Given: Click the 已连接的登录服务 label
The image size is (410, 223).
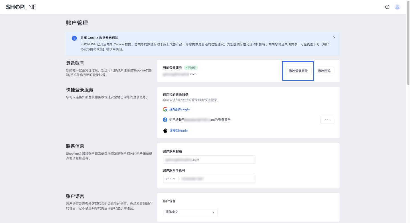Looking at the screenshot, I should click(x=176, y=94).
